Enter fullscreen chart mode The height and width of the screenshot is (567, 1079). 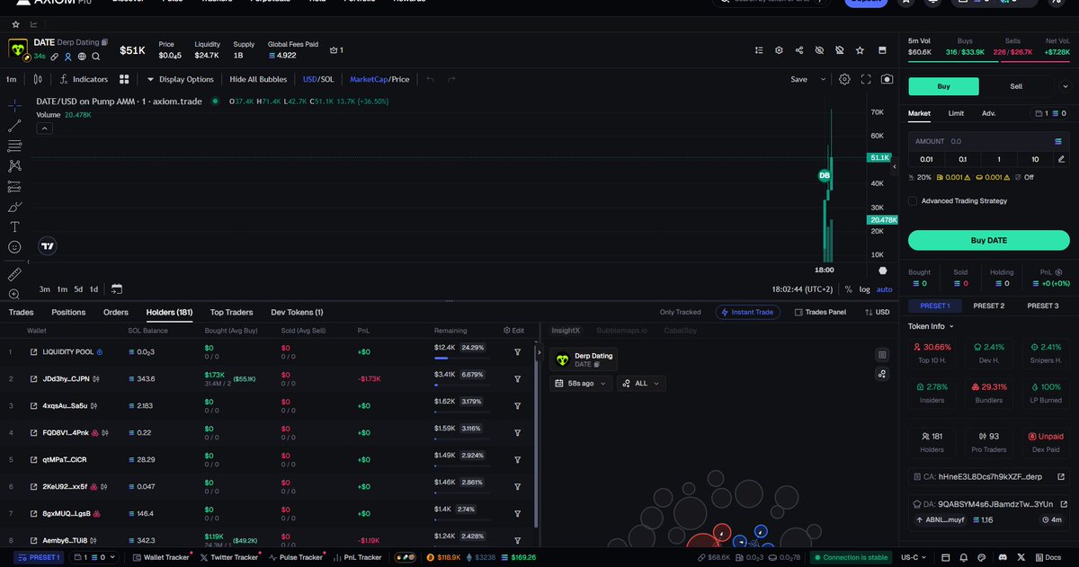point(866,79)
